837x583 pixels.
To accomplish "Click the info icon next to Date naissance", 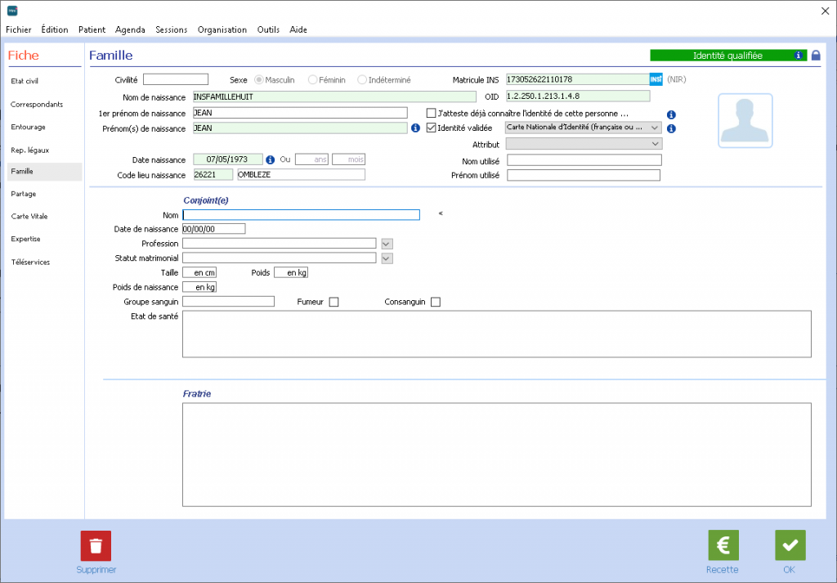I will (x=270, y=159).
